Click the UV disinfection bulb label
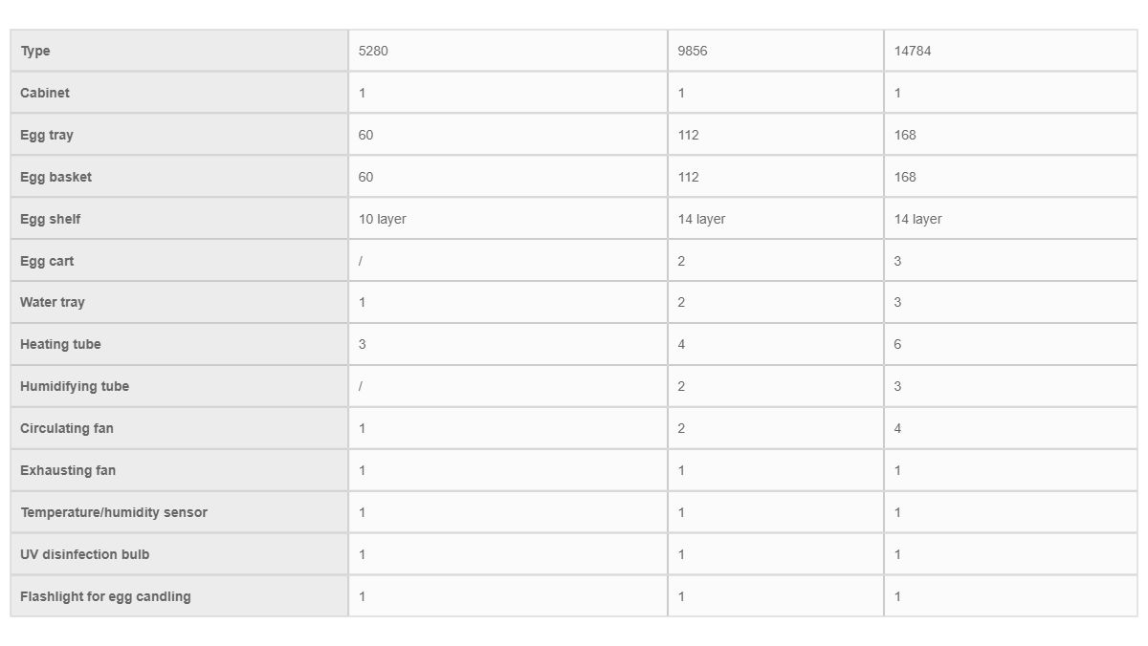Image resolution: width=1148 pixels, height=646 pixels. pyautogui.click(x=85, y=554)
